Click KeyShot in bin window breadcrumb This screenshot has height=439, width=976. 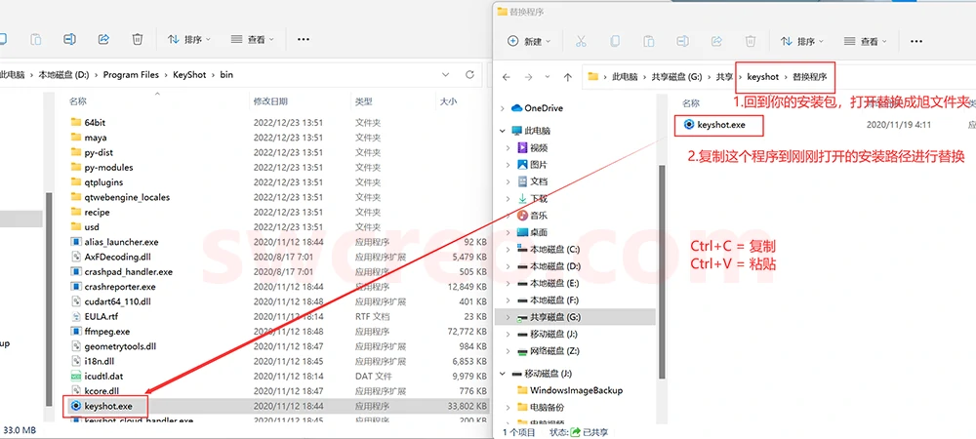pyautogui.click(x=188, y=74)
